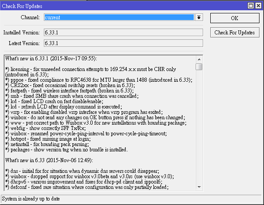Click the changelog scrollbar up arrow
The height and width of the screenshot is (205, 264).
[x=199, y=59]
